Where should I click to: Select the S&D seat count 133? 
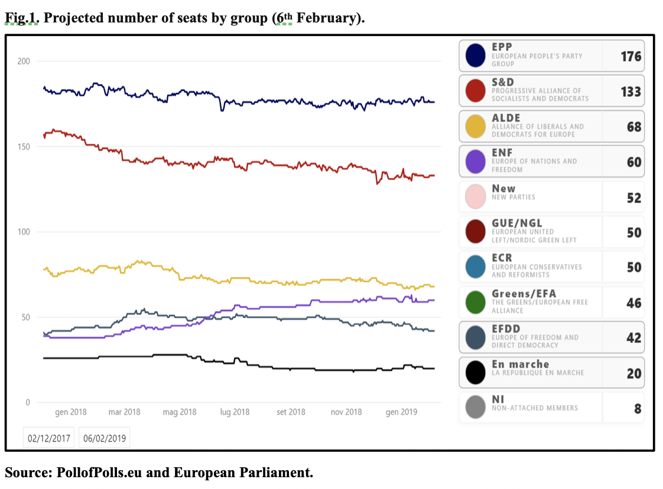click(630, 91)
